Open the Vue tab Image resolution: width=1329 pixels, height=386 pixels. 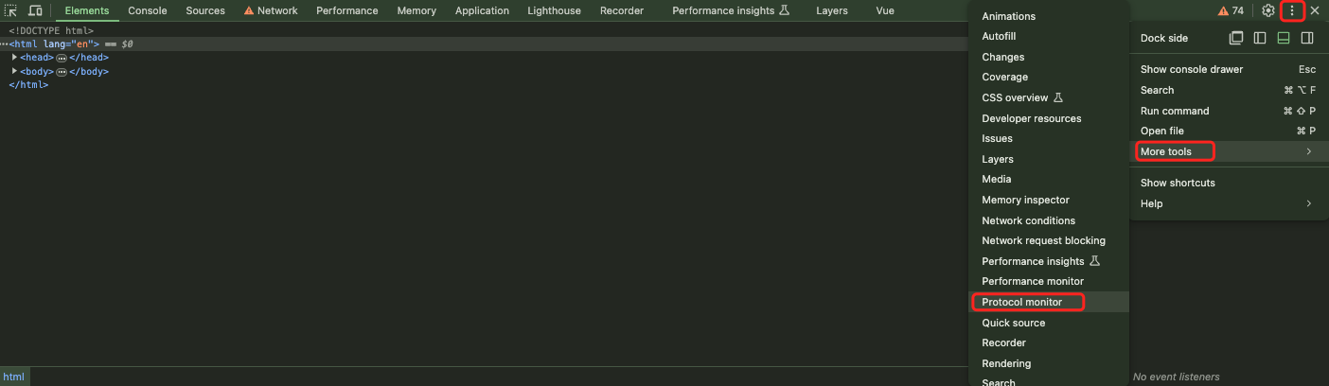point(885,10)
